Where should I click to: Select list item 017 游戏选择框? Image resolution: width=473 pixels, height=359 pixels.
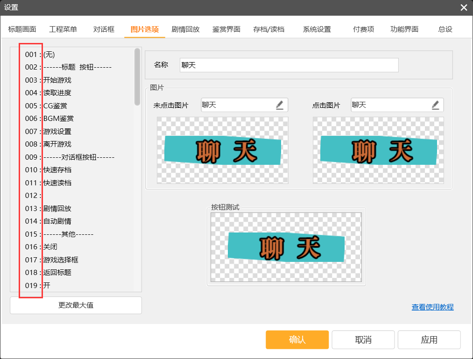[60, 260]
